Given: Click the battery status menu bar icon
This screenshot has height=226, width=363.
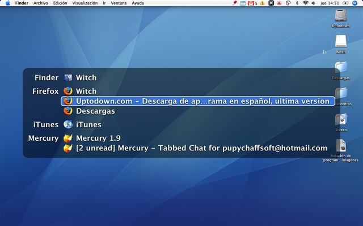Looking at the screenshot, I should point(345,3).
